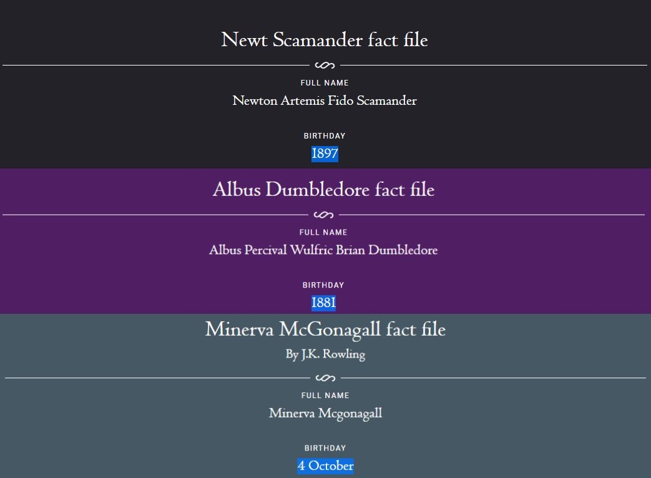Viewport: 651px width, 478px height.
Task: Click the Minerva McGonagall fact file heading
Action: pyautogui.click(x=325, y=329)
